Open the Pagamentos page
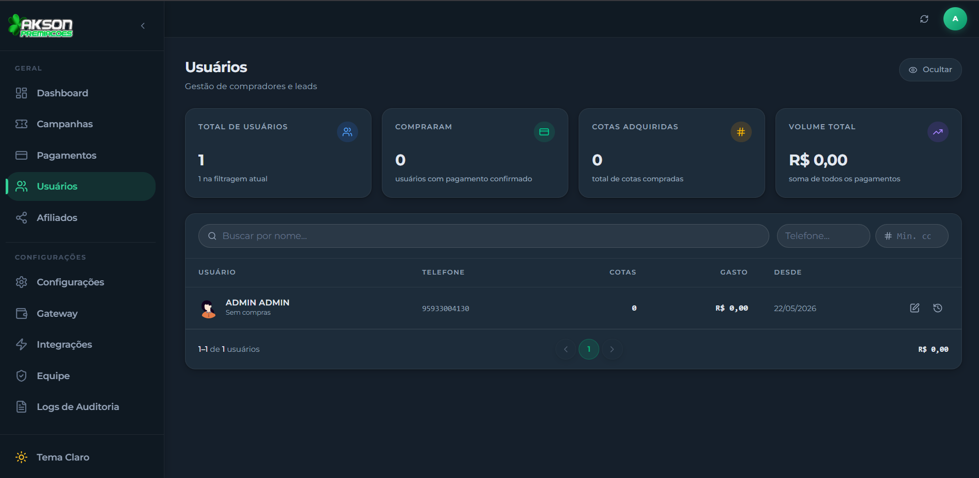Screen dimensions: 979x478 [80, 156]
